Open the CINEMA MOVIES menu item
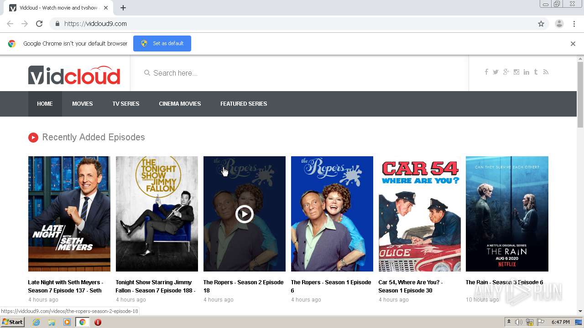The image size is (584, 328). [180, 104]
